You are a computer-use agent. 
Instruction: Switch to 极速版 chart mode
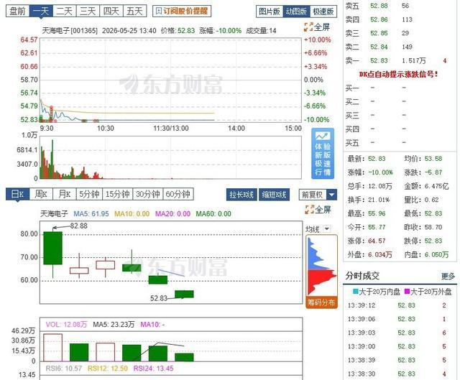click(323, 11)
